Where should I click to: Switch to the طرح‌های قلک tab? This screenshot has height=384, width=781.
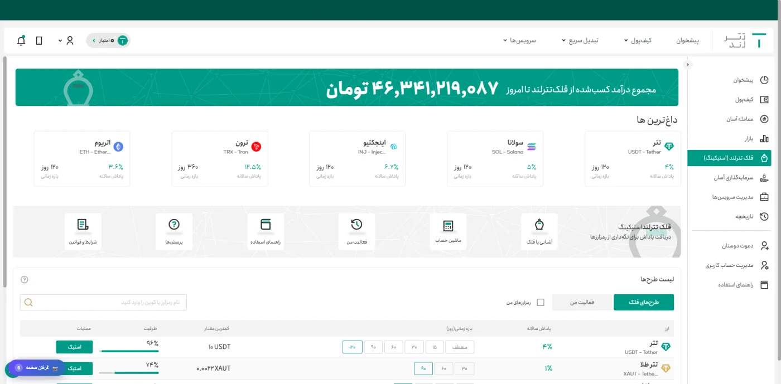pyautogui.click(x=644, y=302)
